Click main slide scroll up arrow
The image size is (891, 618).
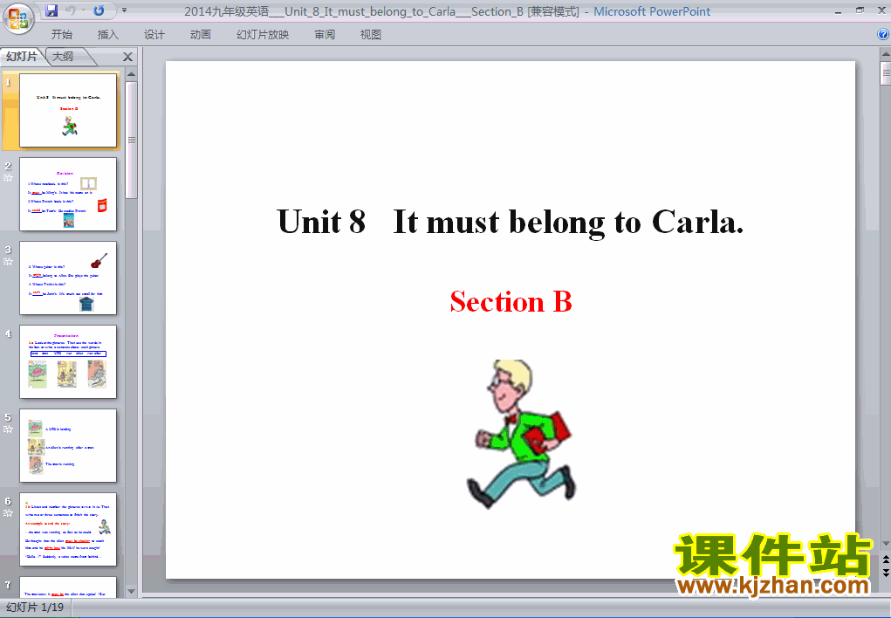885,54
